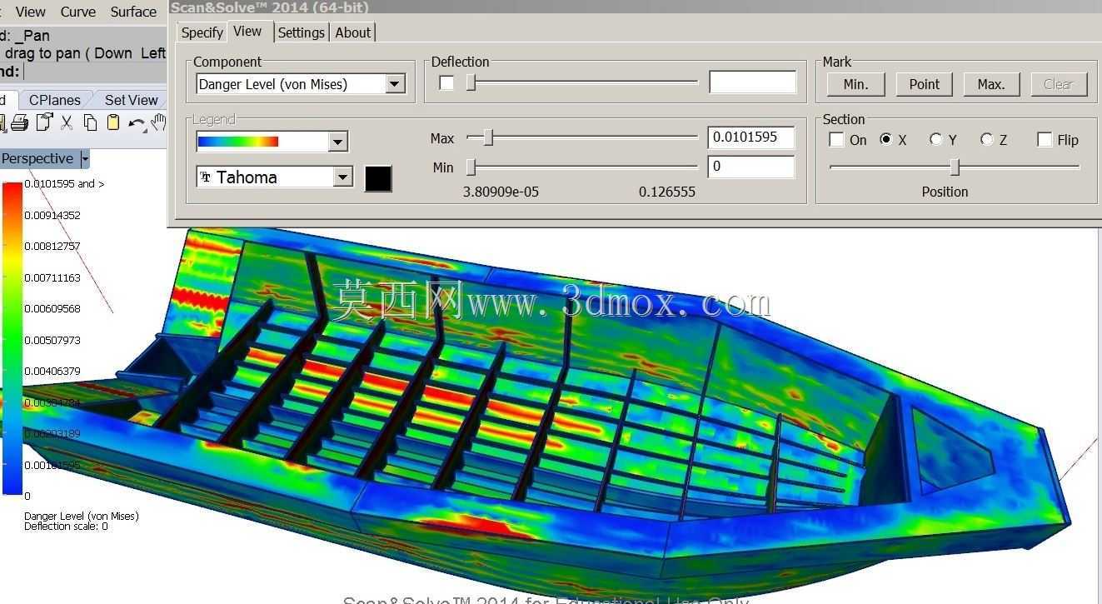Click legend top label '0.0101595 and >'
1102x604 pixels.
pos(64,183)
